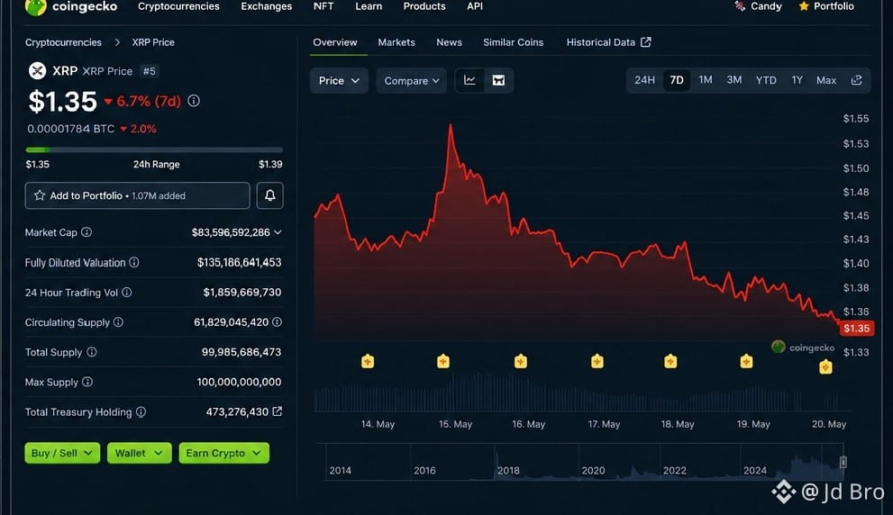This screenshot has width=893, height=515.
Task: Open the Products menu
Action: (x=424, y=6)
